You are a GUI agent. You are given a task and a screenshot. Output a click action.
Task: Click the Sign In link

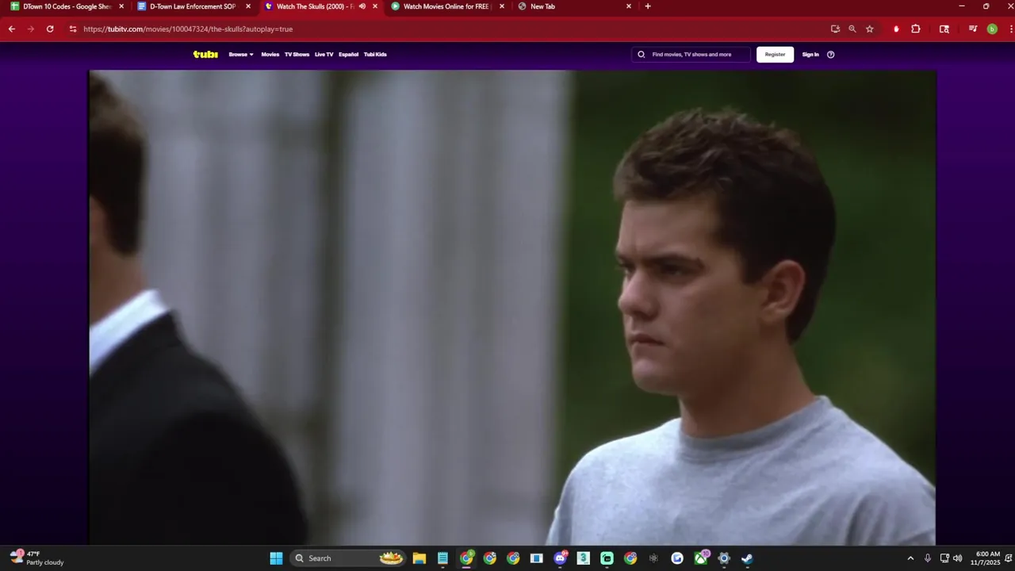[810, 55]
